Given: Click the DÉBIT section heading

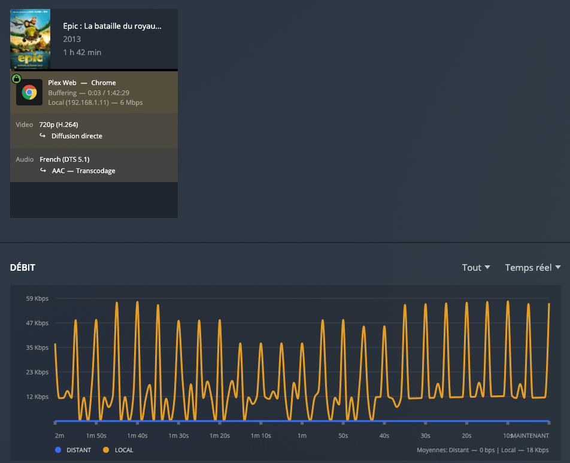Looking at the screenshot, I should click(23, 268).
